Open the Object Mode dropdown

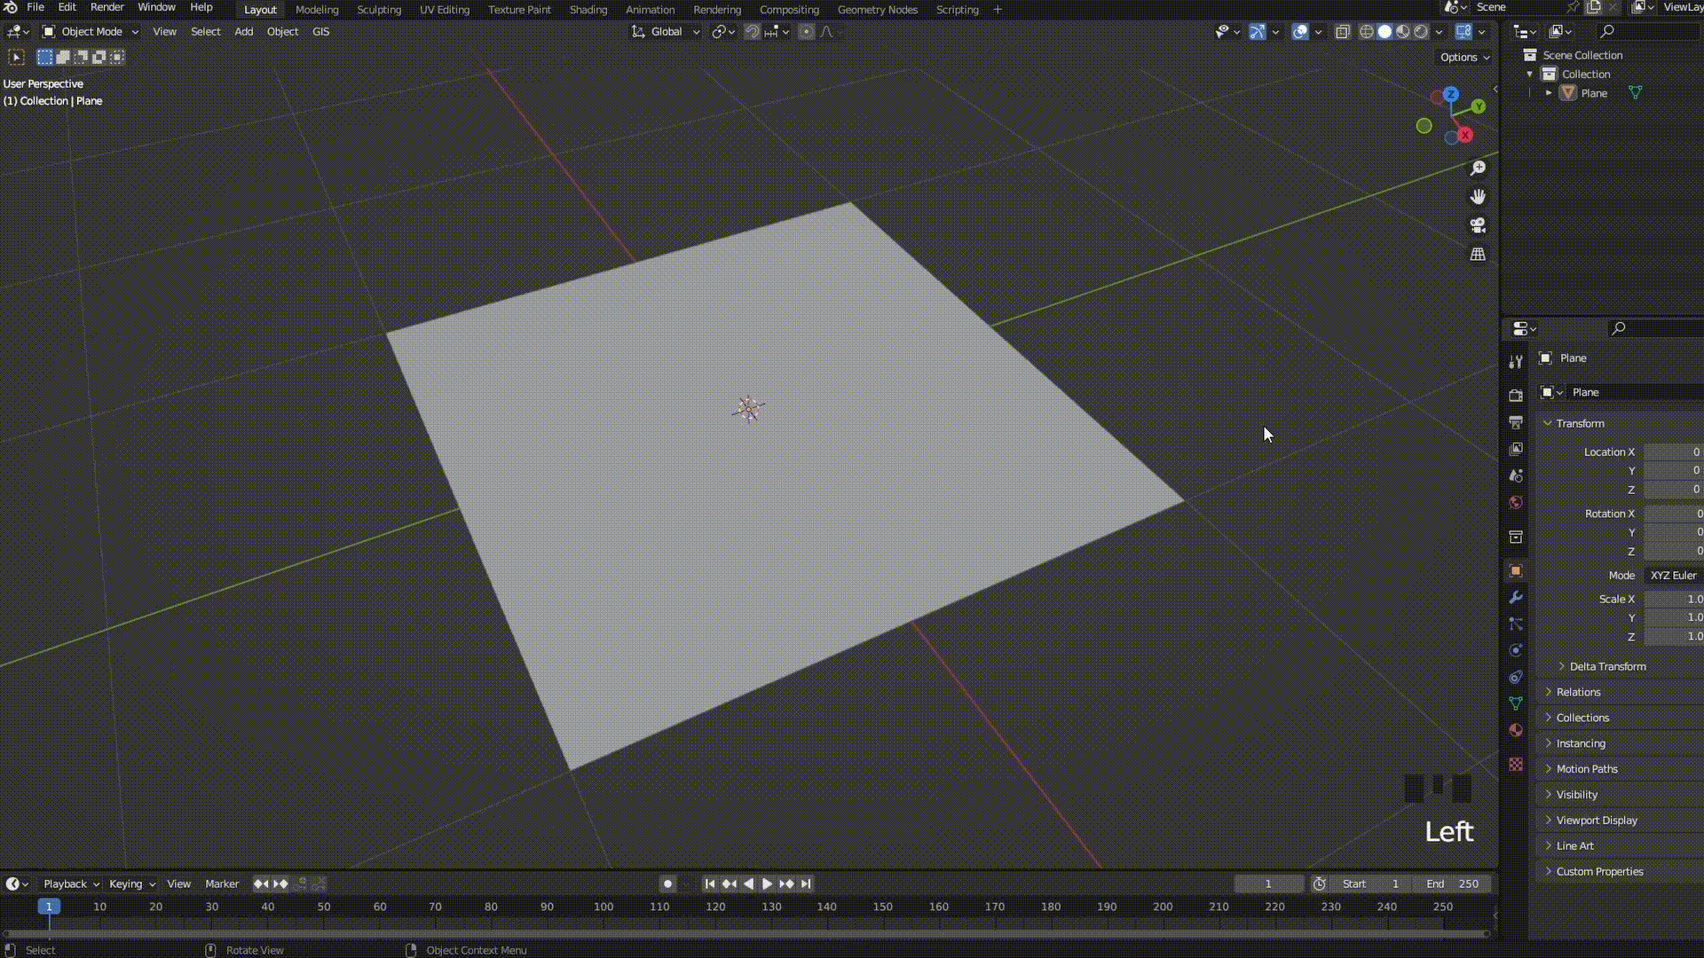[91, 32]
